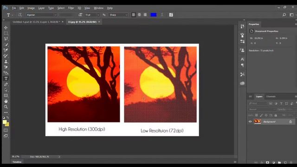Select the Layers panel tab
Viewport: 297px width, 167px height.
coord(259,96)
